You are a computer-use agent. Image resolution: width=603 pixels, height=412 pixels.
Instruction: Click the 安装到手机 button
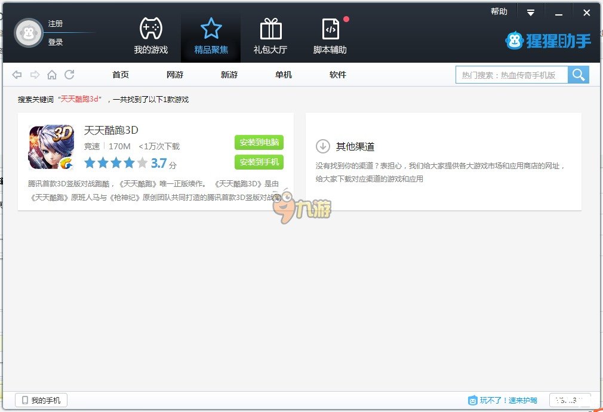click(x=259, y=162)
